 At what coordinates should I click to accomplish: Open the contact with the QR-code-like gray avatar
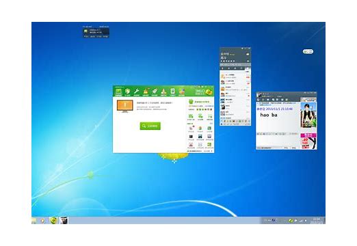click(x=222, y=113)
